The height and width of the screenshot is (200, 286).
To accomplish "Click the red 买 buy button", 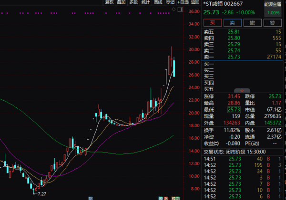I will (213, 23).
